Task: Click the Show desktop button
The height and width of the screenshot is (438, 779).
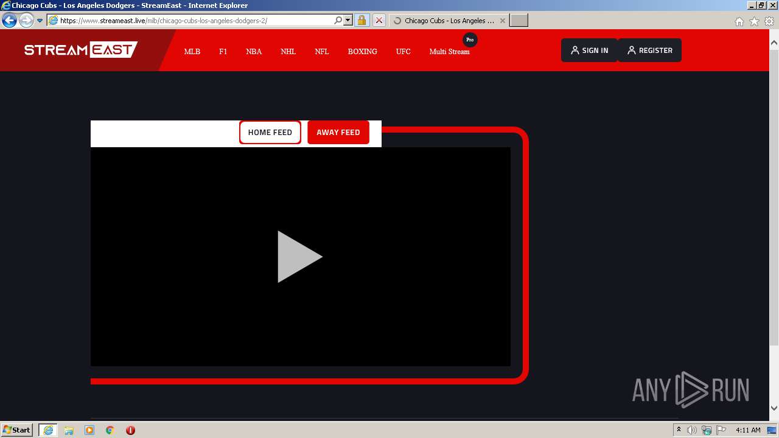Action: pyautogui.click(x=772, y=430)
